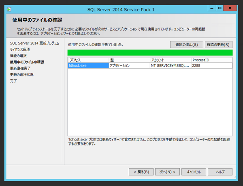243x186 pixels.
Task: Select the fdhost.exe process row
Action: click(150, 65)
